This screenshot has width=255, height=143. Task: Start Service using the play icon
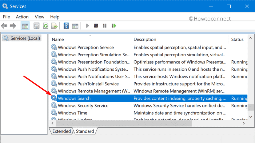tap(87, 26)
